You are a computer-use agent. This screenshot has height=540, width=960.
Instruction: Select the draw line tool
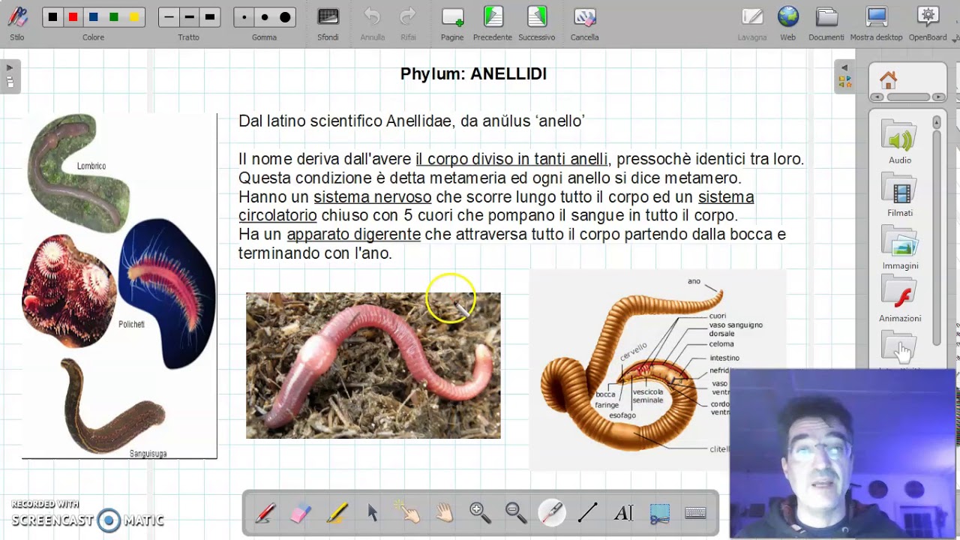588,513
